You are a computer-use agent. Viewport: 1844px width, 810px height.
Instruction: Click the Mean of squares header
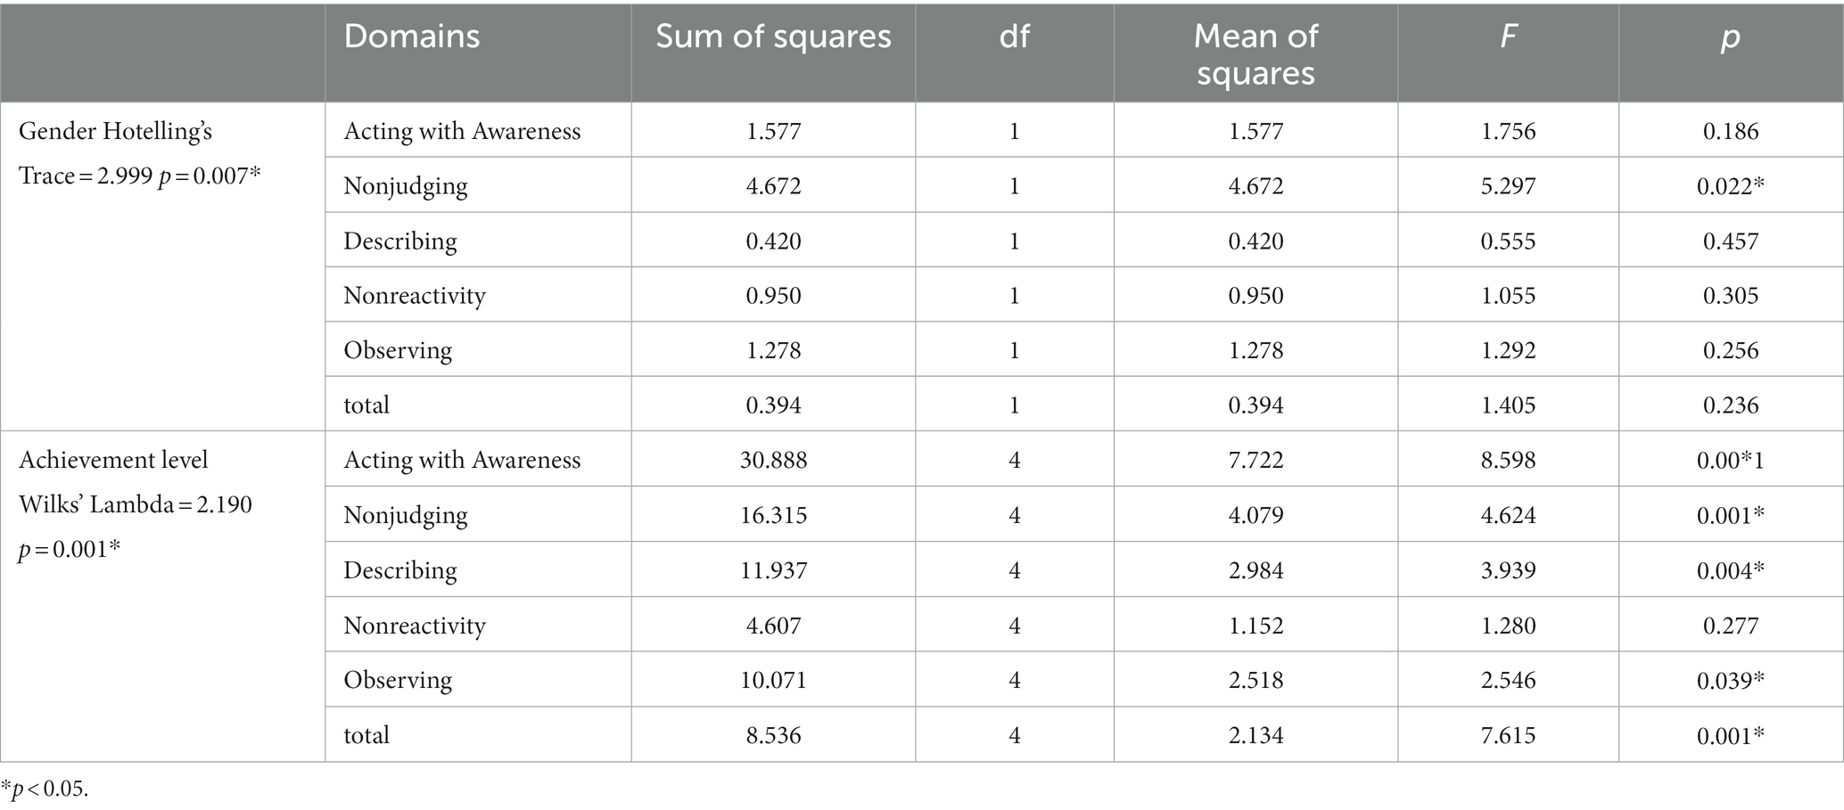point(1255,54)
